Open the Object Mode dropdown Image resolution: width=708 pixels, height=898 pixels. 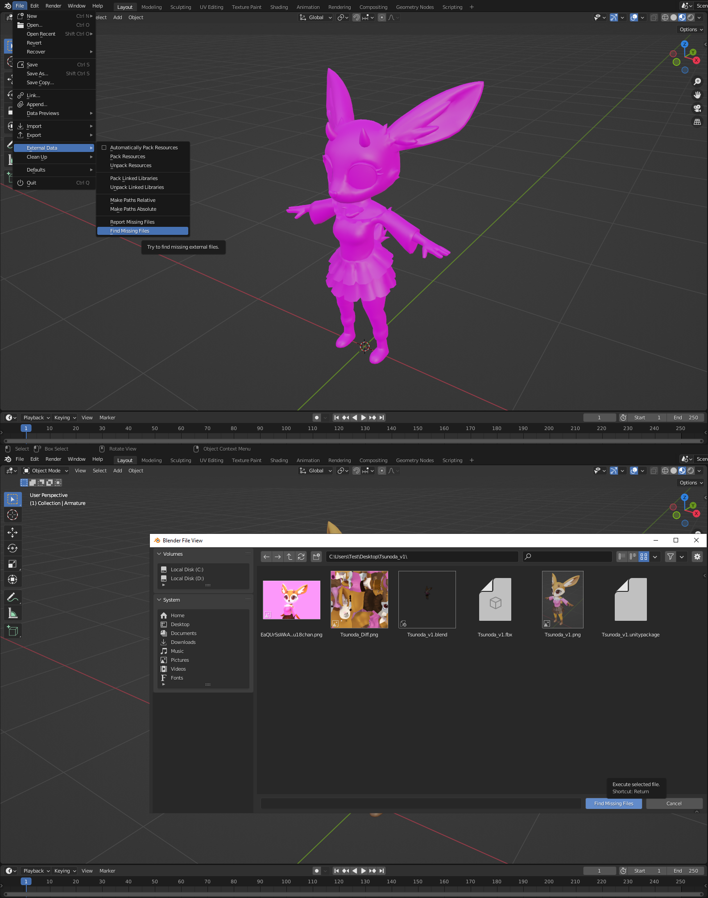[x=46, y=471]
